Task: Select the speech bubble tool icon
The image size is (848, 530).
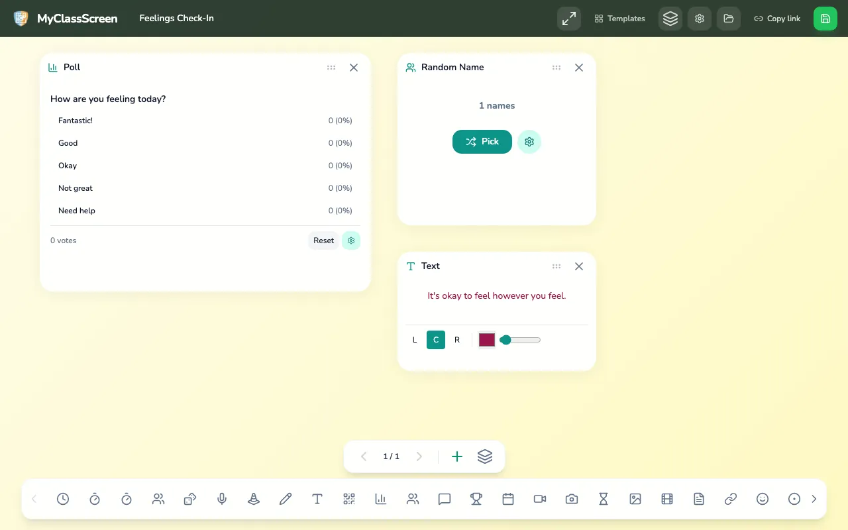Action: tap(445, 499)
